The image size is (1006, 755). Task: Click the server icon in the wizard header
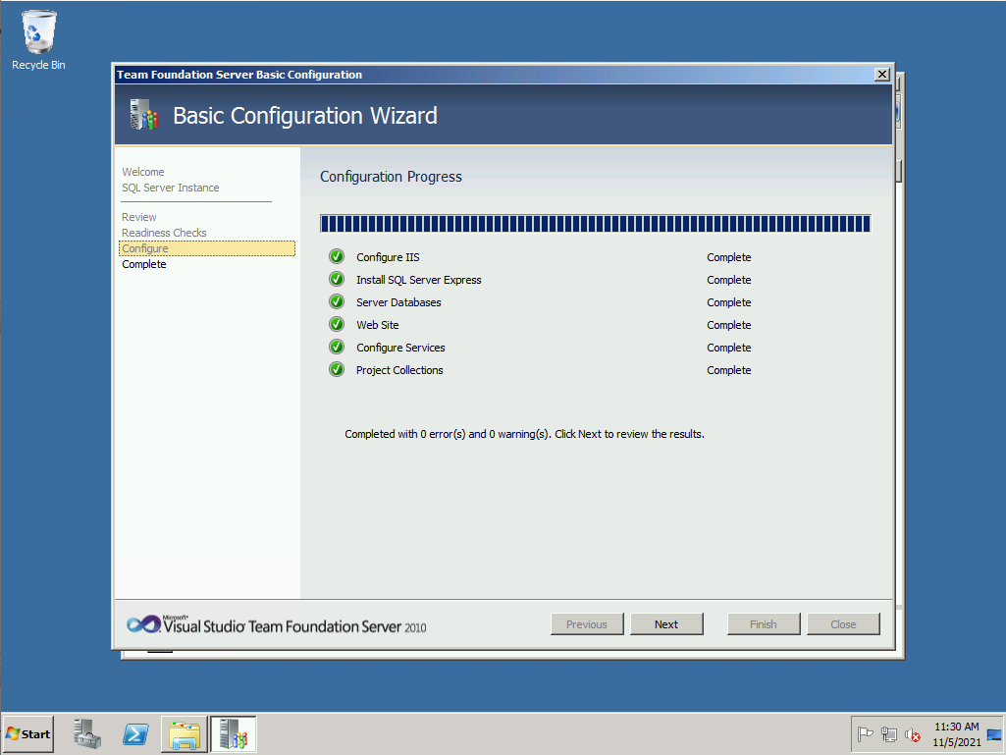[x=144, y=116]
